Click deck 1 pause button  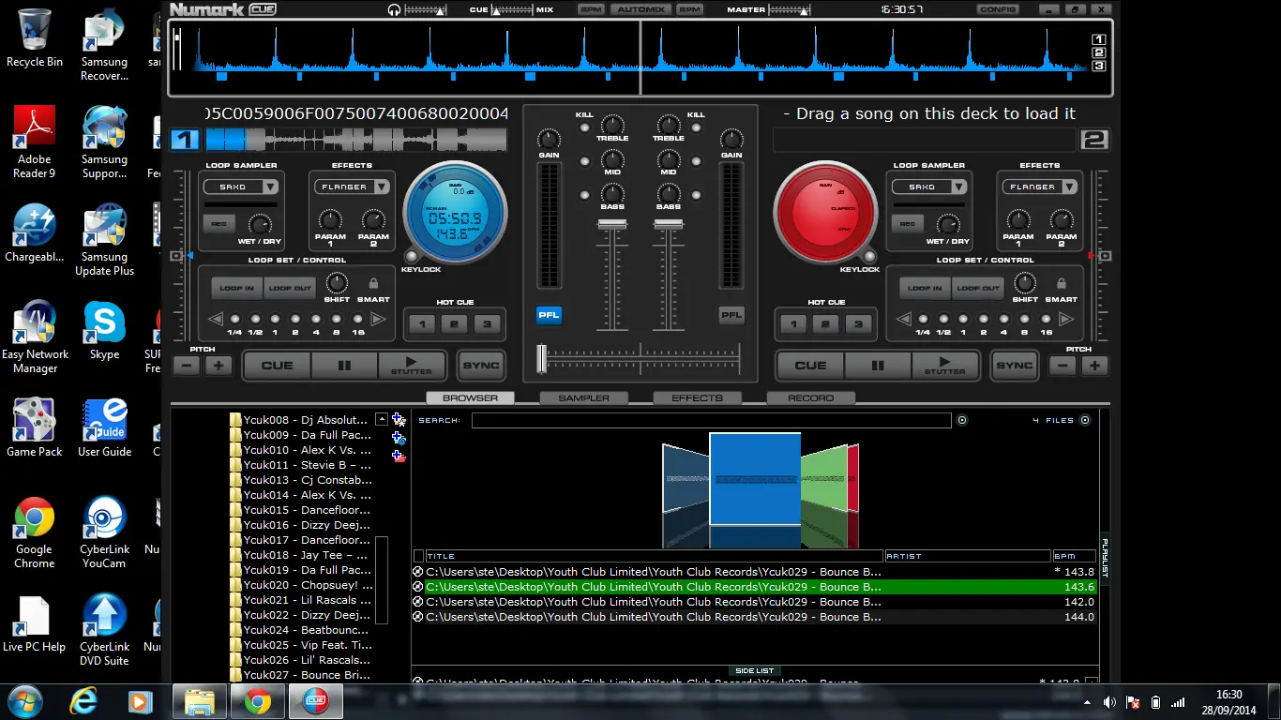[x=344, y=366]
